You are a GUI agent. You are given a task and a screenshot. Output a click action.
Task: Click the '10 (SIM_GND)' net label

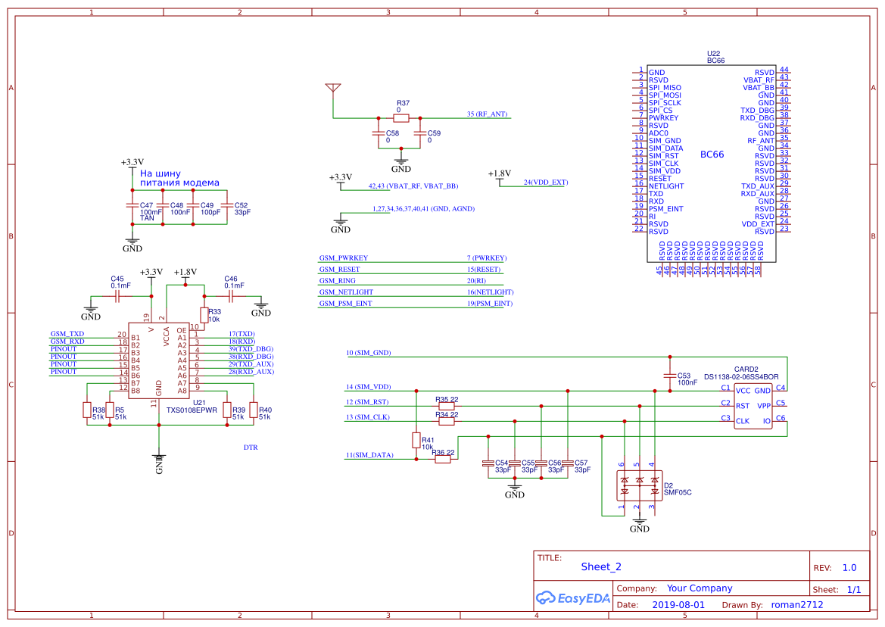[x=369, y=353]
